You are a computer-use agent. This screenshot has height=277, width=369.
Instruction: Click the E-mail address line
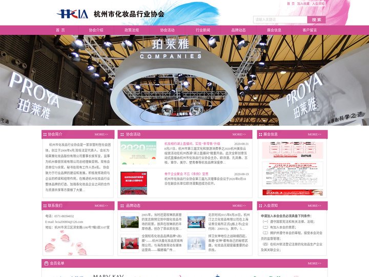pos(64,222)
